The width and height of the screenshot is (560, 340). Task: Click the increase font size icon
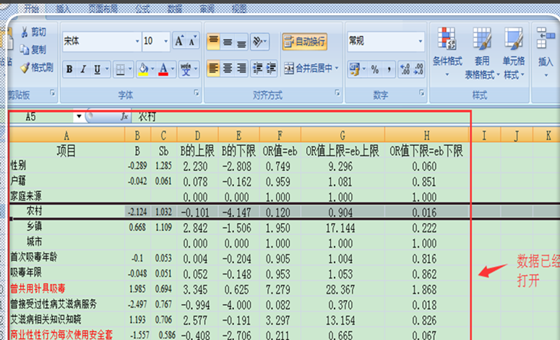click(179, 41)
